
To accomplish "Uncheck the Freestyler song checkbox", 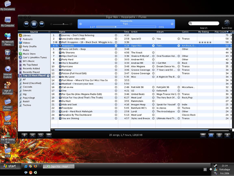I will 60,108.
